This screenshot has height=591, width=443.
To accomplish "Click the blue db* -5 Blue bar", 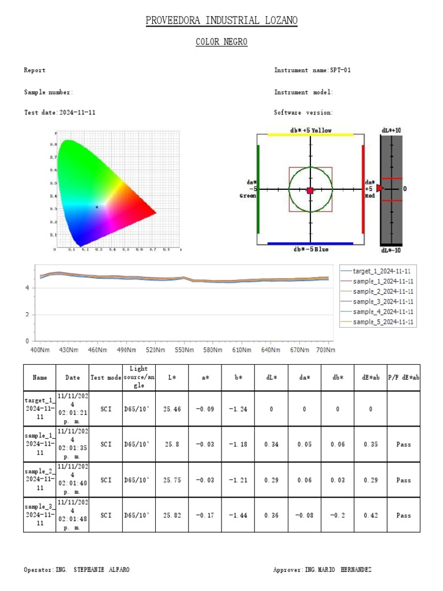I will pos(310,244).
